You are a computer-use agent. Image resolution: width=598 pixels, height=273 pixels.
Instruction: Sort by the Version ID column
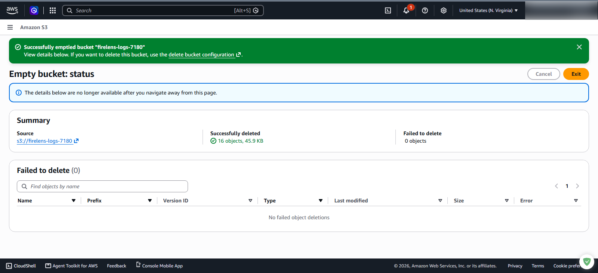(250, 201)
